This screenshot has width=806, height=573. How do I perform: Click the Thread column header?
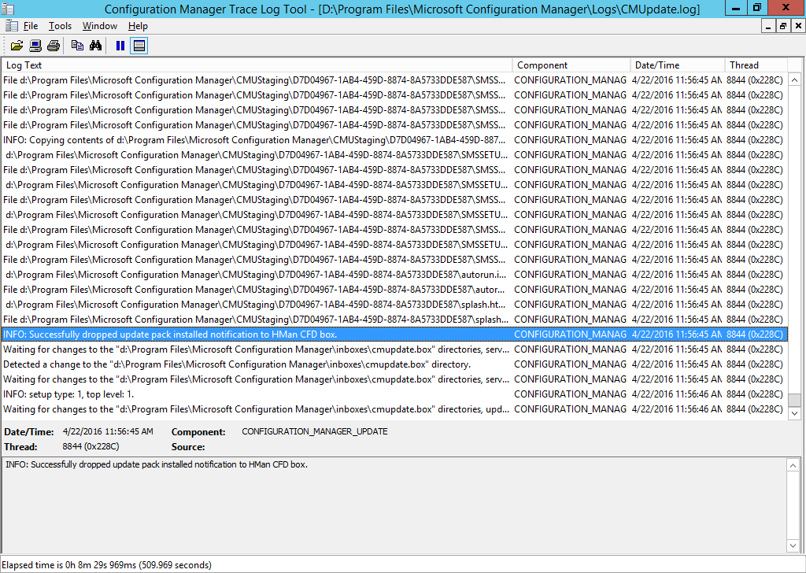point(756,65)
